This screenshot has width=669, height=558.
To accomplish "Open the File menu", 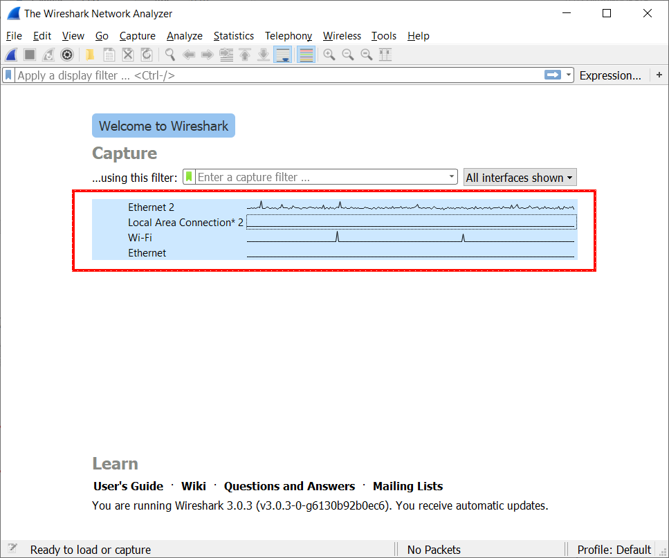I will (14, 36).
